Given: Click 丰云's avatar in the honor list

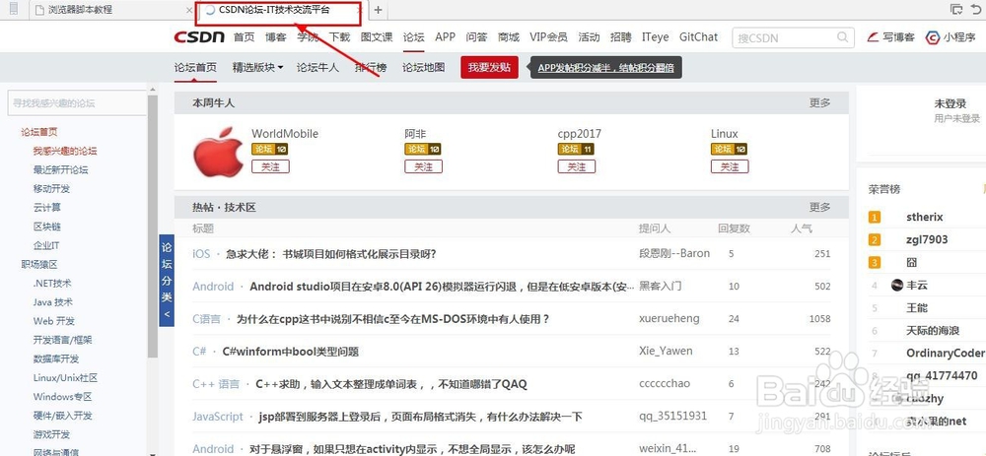Looking at the screenshot, I should pos(897,286).
